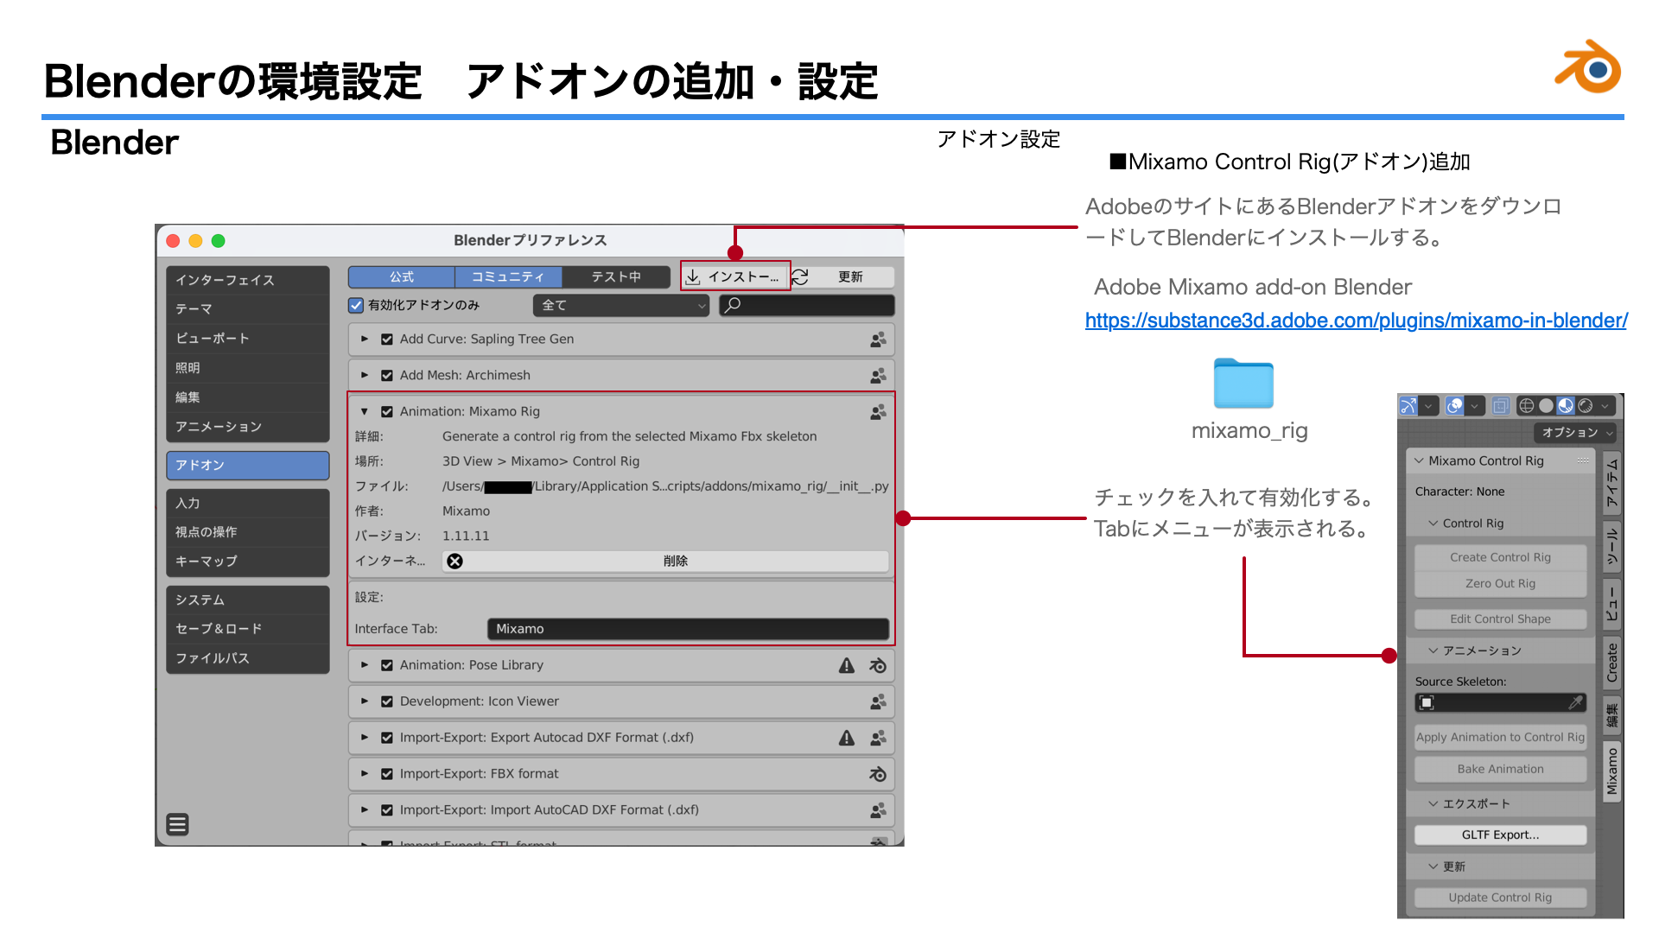The height and width of the screenshot is (933, 1659).
Task: Select material preview shading icon
Action: click(x=1566, y=405)
